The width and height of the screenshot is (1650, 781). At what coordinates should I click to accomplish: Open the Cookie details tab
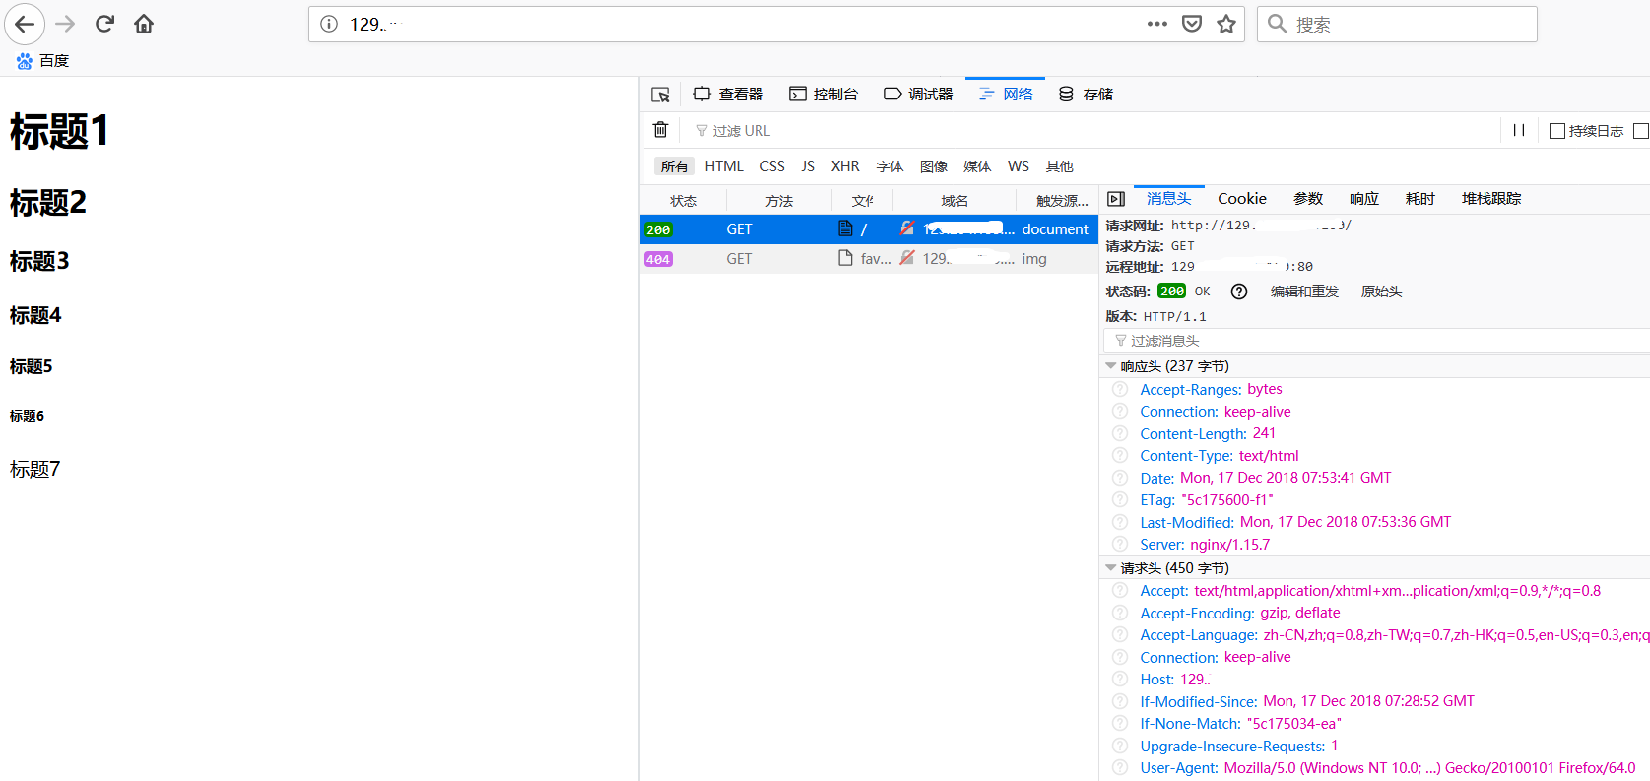point(1242,199)
